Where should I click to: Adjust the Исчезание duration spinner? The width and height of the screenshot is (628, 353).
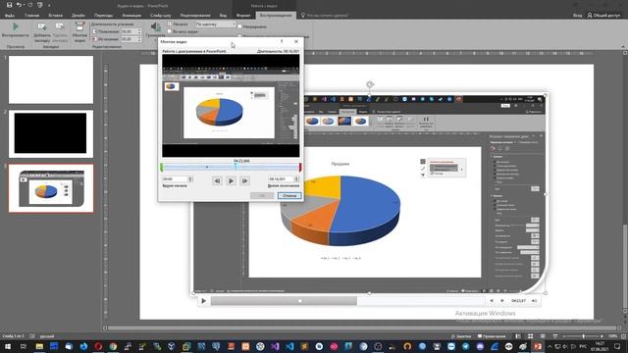139,39
